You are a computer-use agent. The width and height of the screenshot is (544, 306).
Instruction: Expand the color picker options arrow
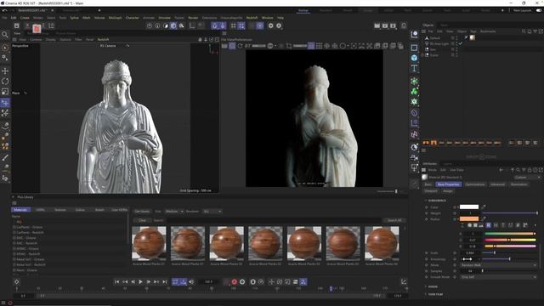pos(535,225)
